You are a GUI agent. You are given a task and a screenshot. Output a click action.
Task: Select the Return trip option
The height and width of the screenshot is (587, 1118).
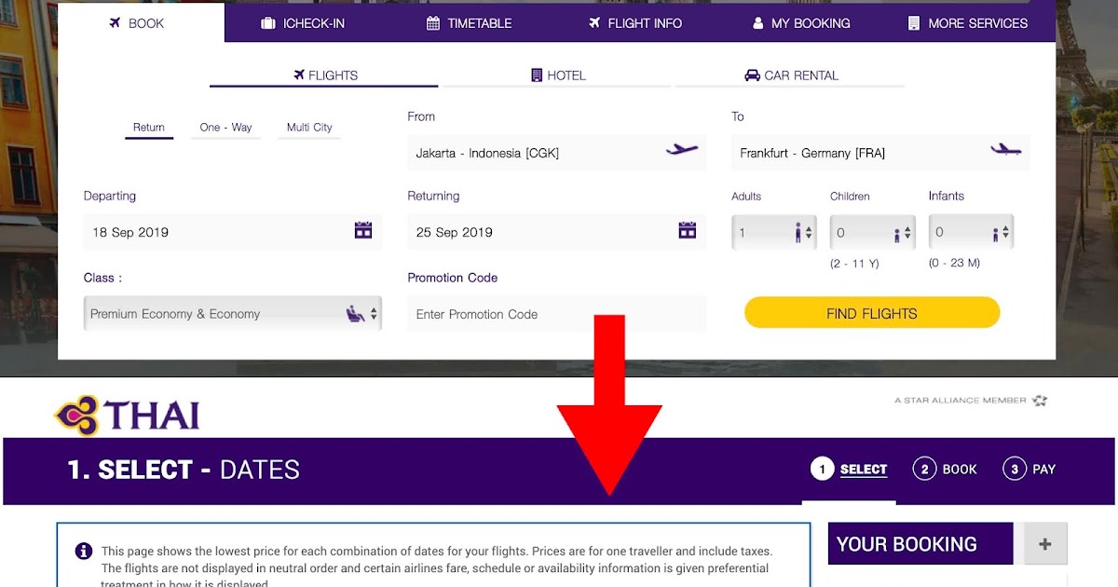coord(149,128)
